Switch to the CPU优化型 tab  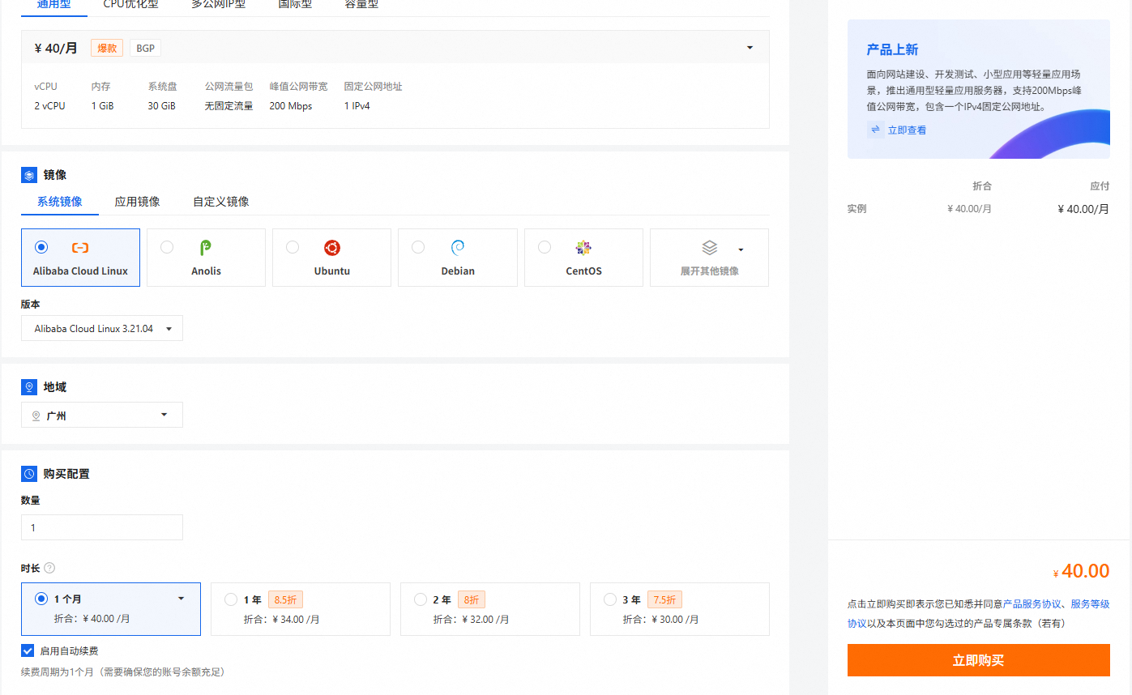pos(130,4)
